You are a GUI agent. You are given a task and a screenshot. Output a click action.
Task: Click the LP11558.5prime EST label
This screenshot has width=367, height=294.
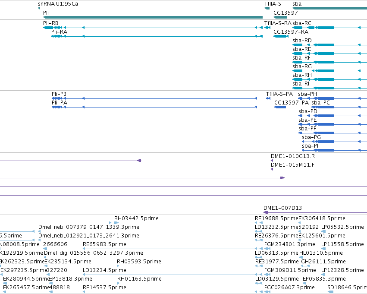coord(343,244)
